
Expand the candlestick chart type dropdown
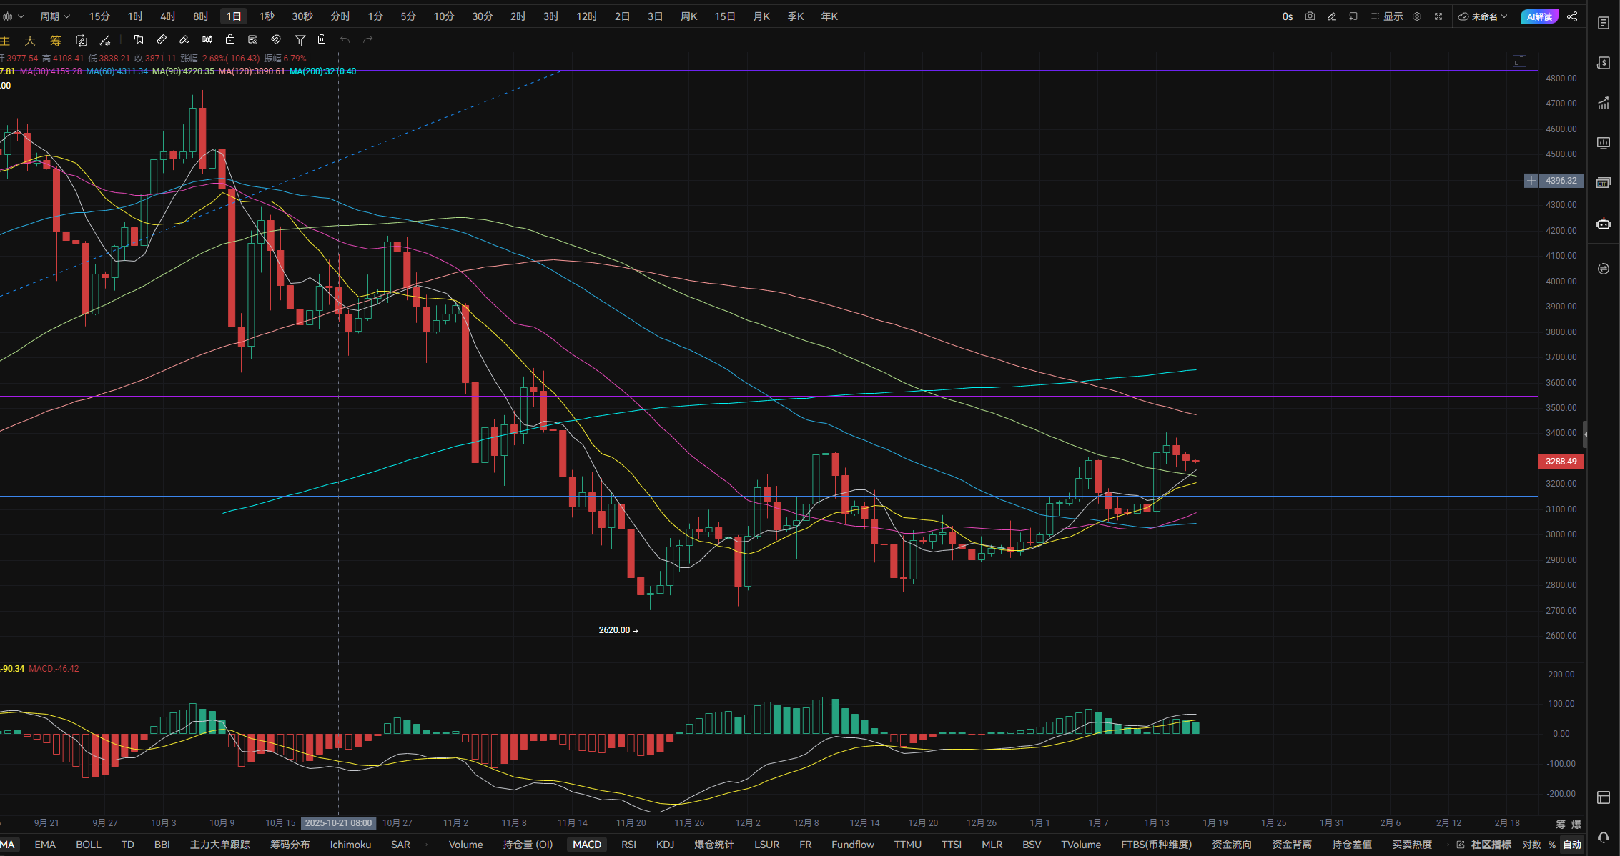[13, 16]
